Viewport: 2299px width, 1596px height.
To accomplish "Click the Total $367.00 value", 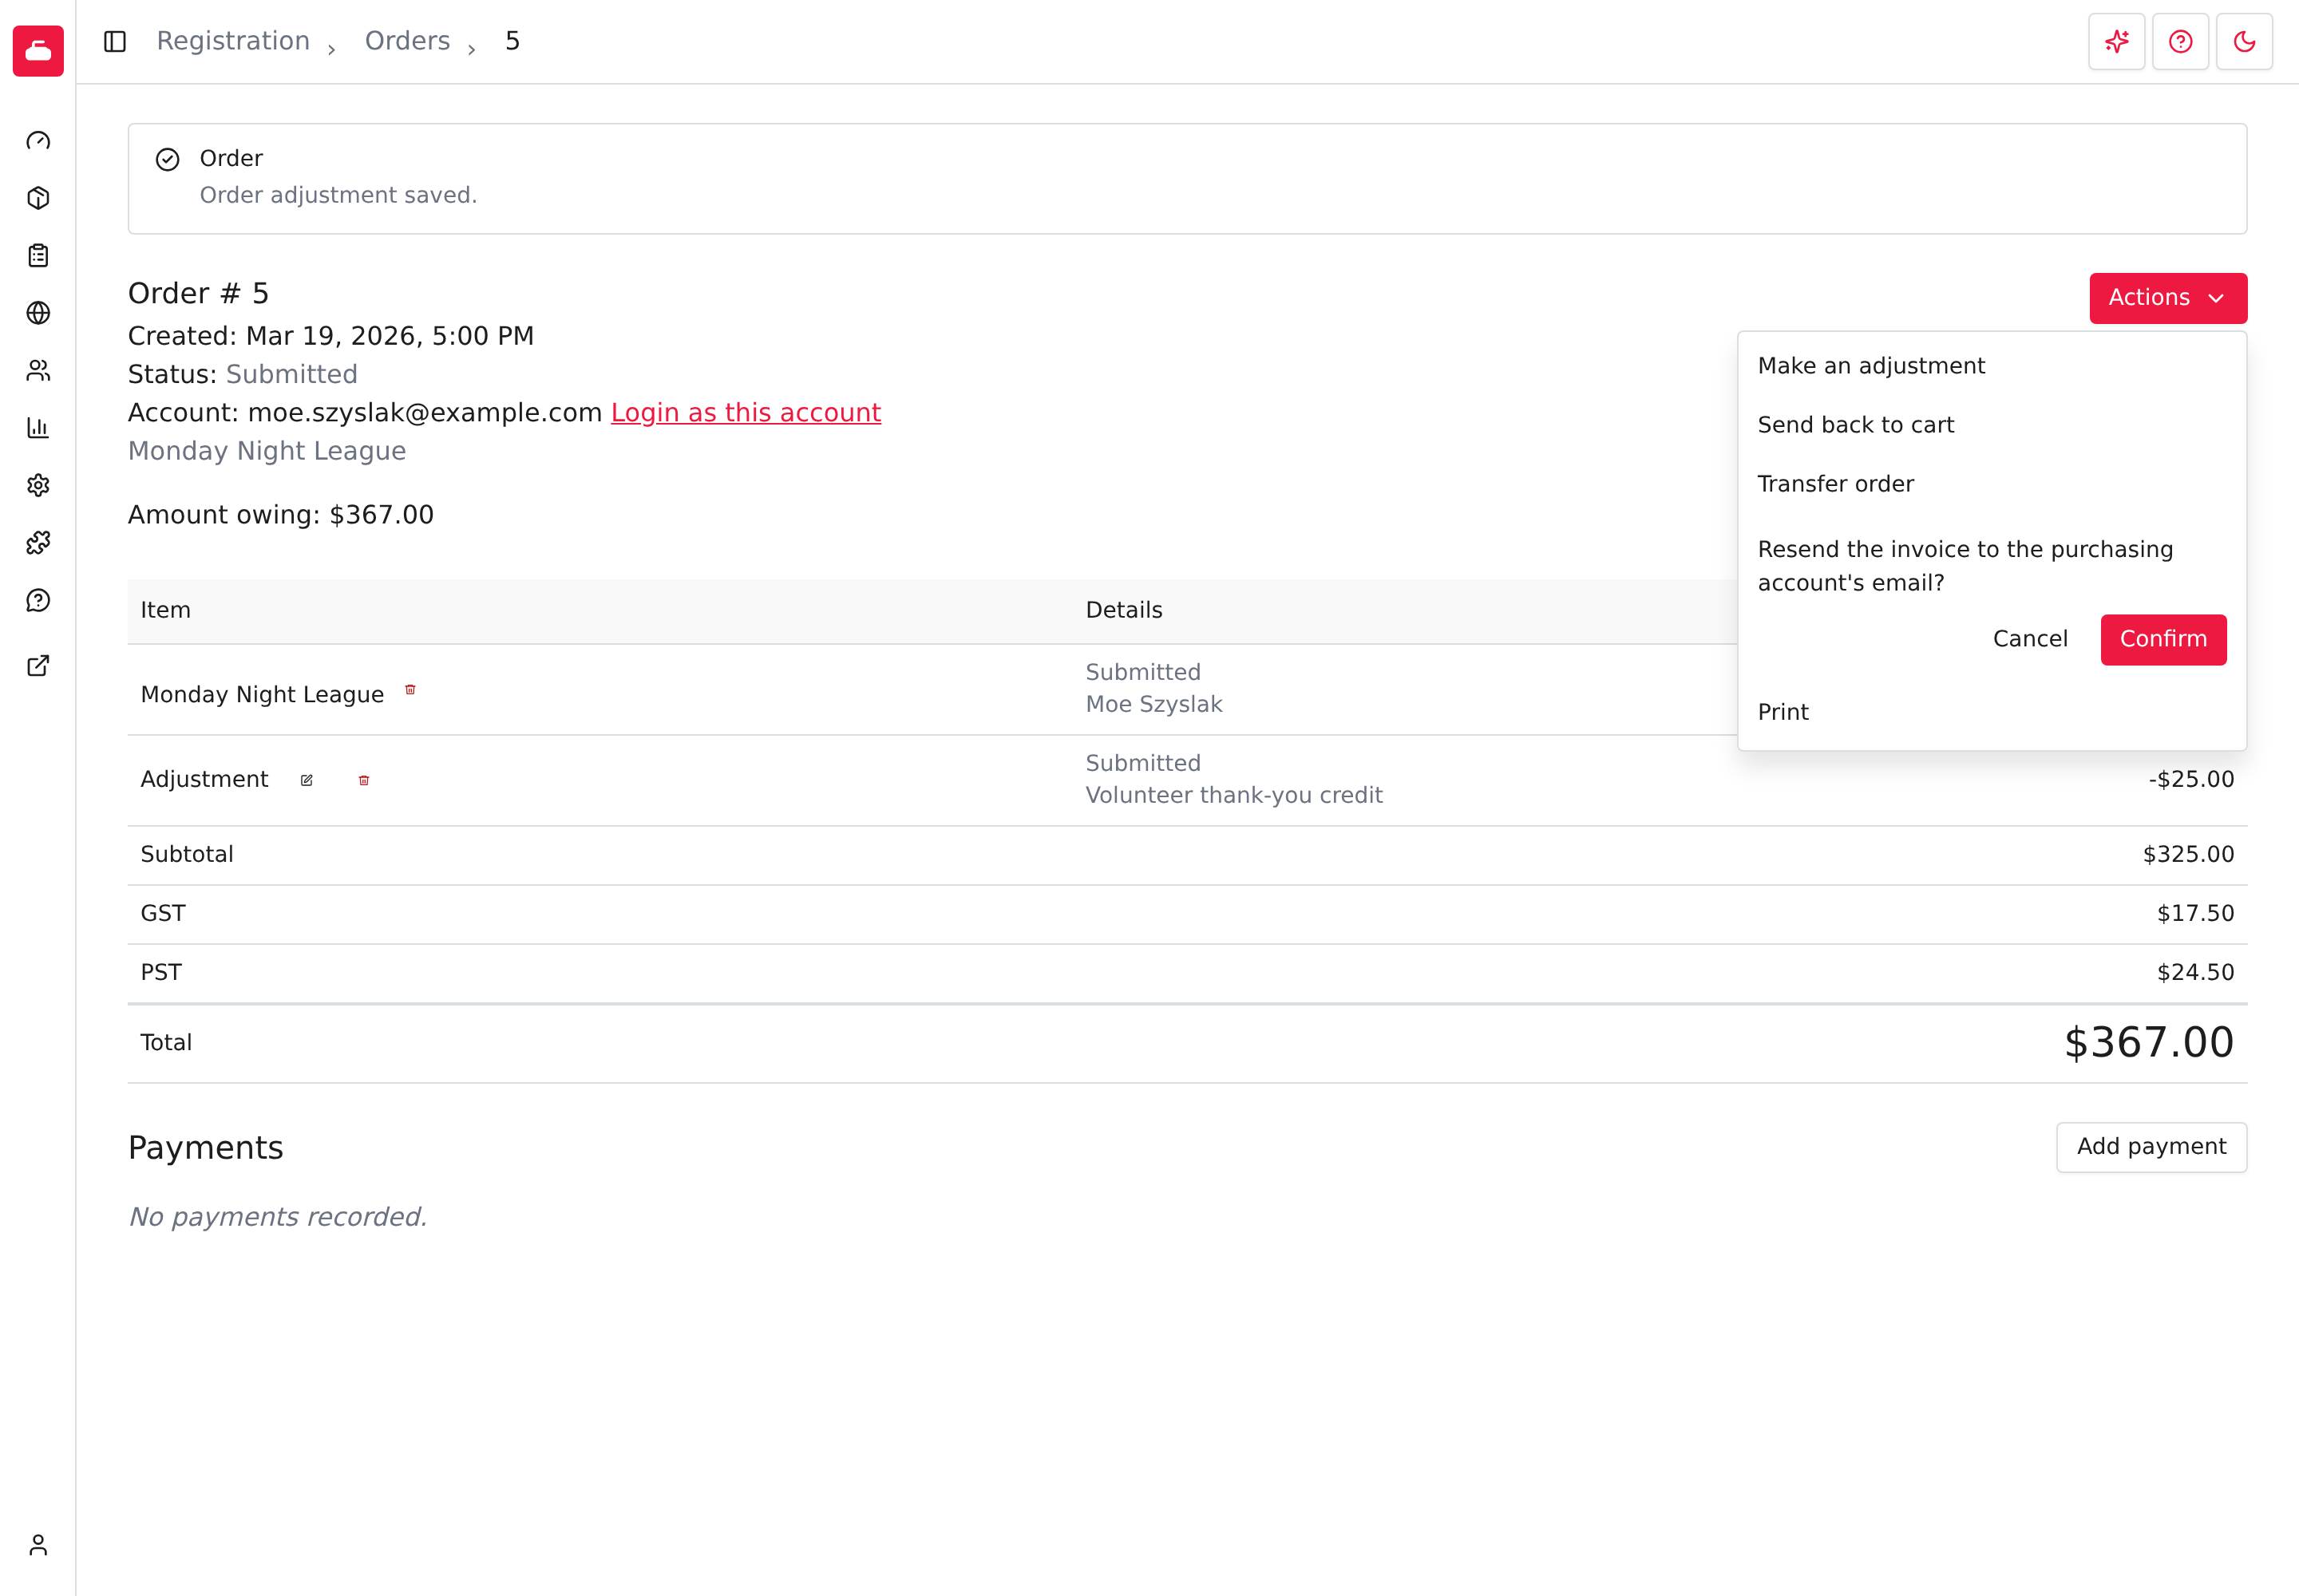I will (x=2149, y=1042).
